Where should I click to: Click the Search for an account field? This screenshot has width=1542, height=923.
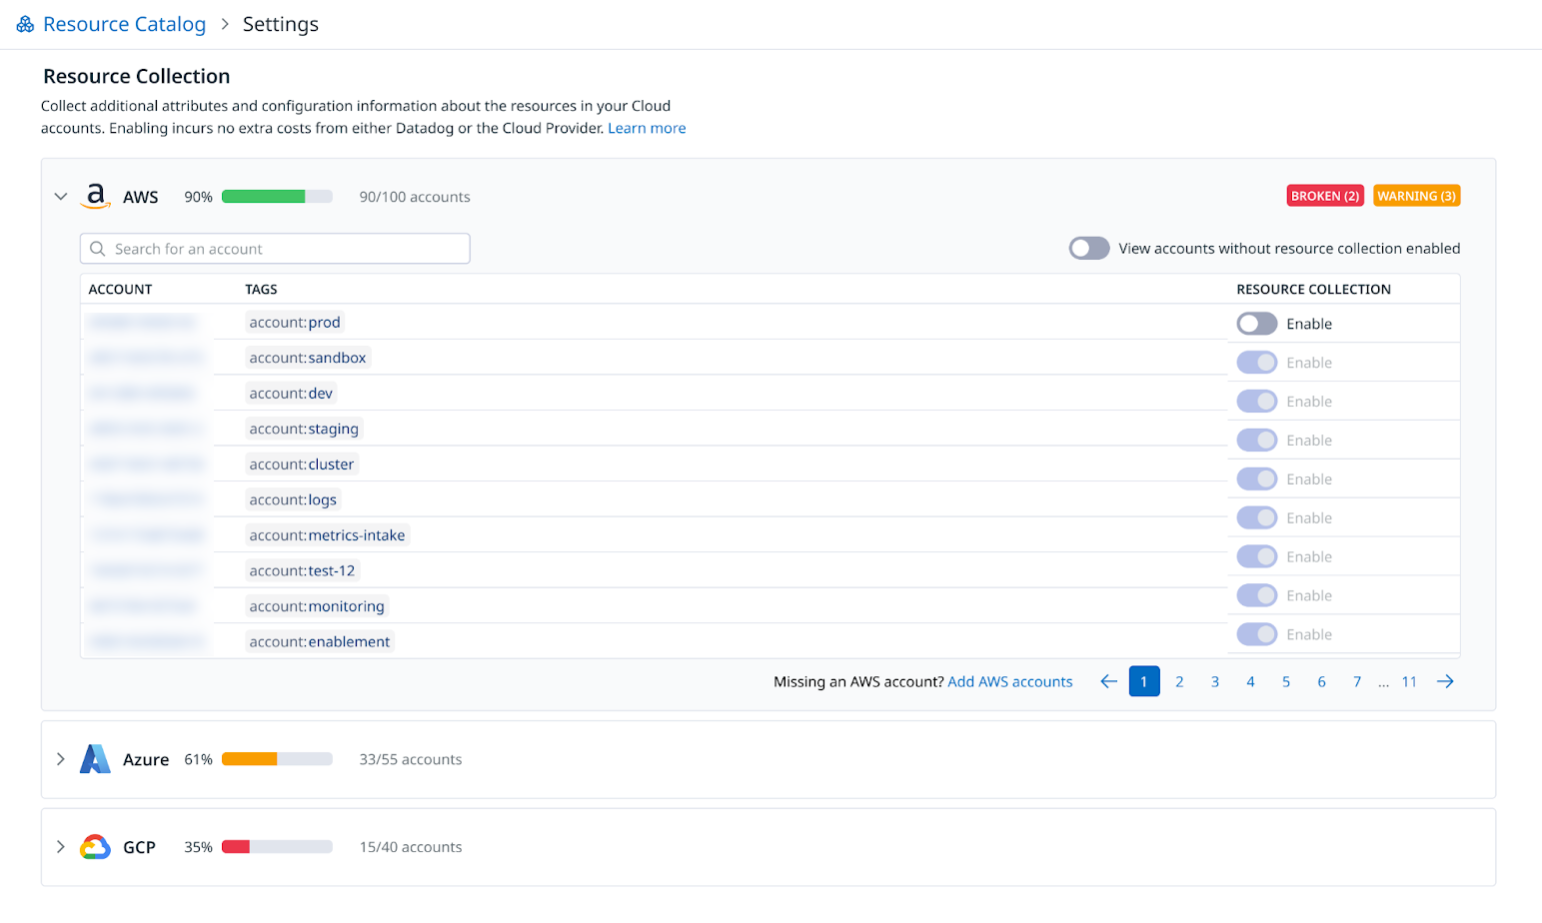click(x=285, y=249)
